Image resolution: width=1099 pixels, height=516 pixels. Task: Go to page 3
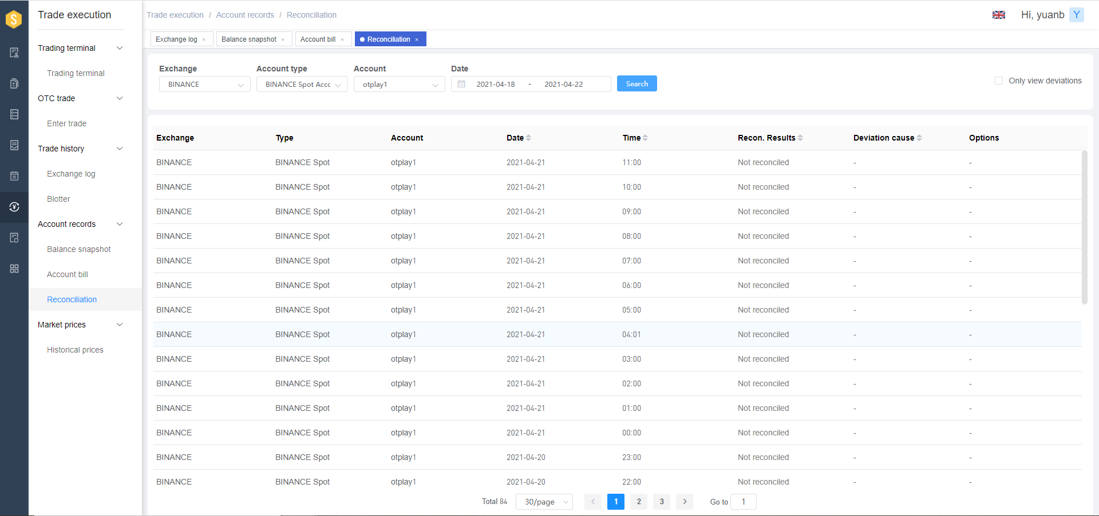[x=662, y=502]
